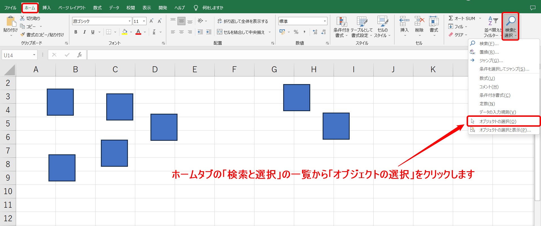Click the decrease indent icon
The width and height of the screenshot is (541, 226).
[200, 32]
